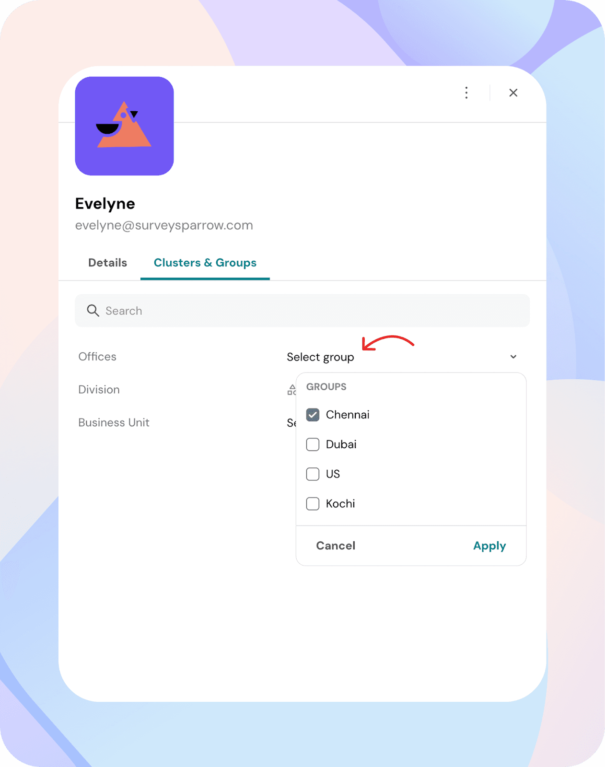Select the Clusters & Groups tab
Viewport: 605px width, 767px height.
point(205,263)
